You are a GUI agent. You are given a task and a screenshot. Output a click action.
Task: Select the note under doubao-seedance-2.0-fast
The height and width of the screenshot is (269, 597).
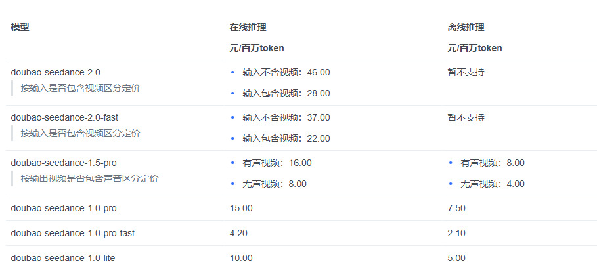point(80,134)
